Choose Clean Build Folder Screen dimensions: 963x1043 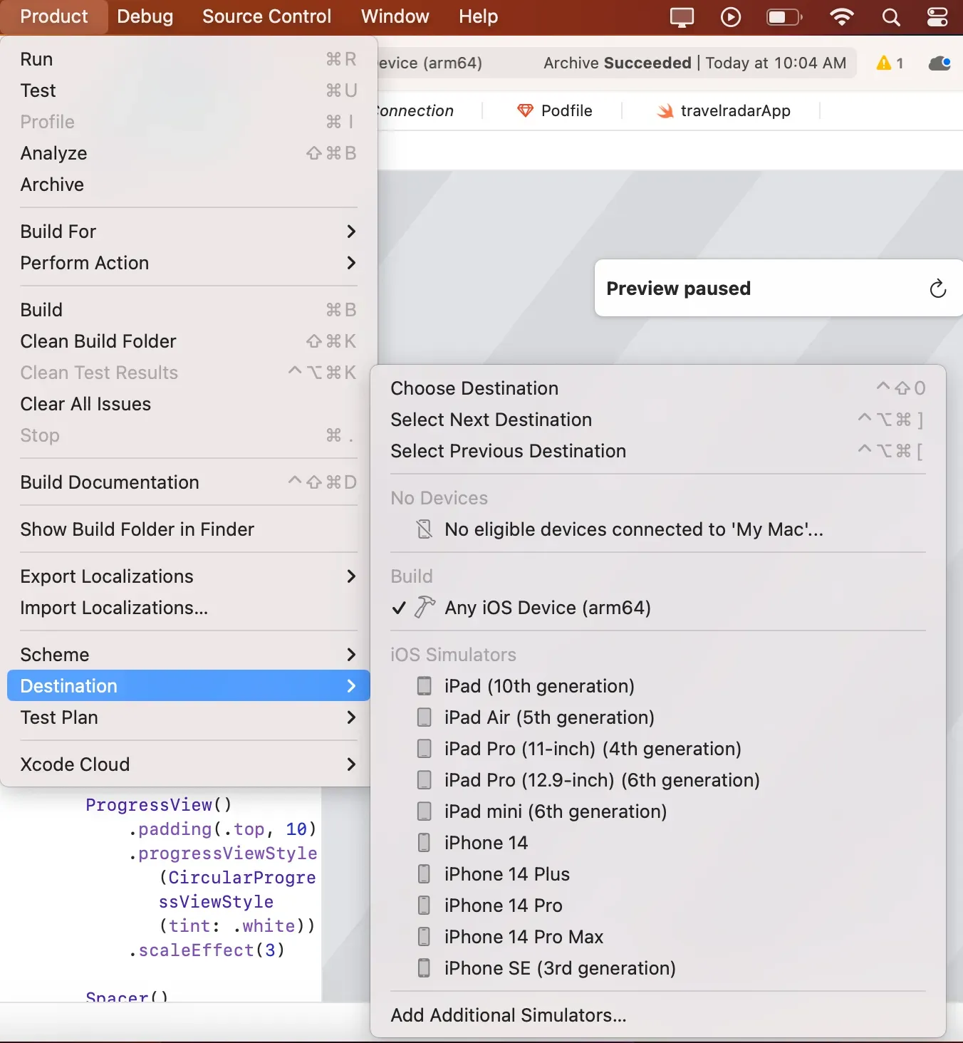click(189, 341)
